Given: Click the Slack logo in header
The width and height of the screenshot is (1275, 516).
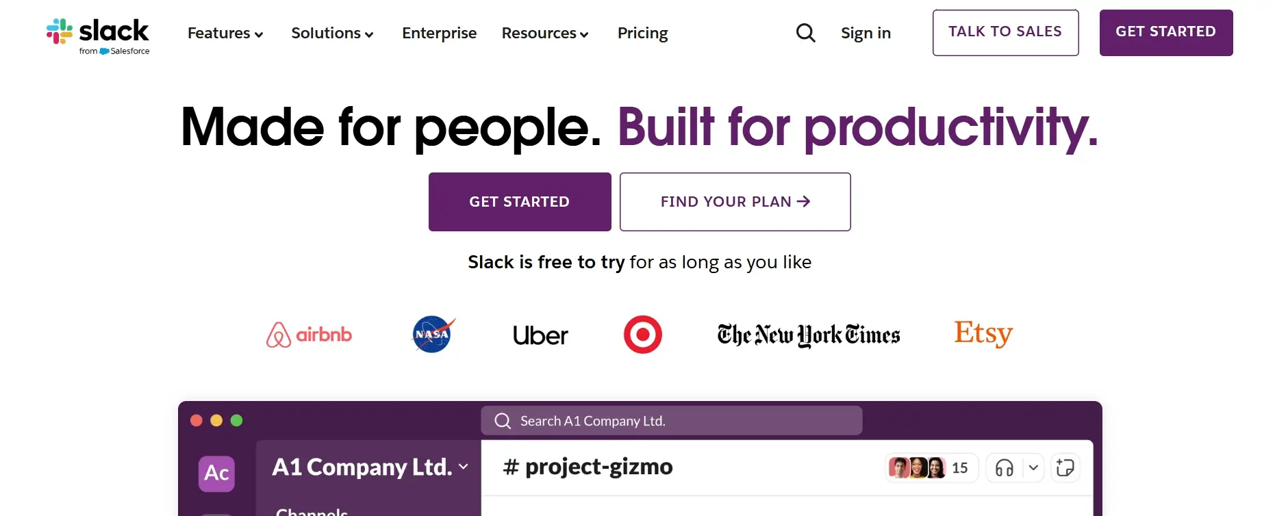Looking at the screenshot, I should coord(98,36).
